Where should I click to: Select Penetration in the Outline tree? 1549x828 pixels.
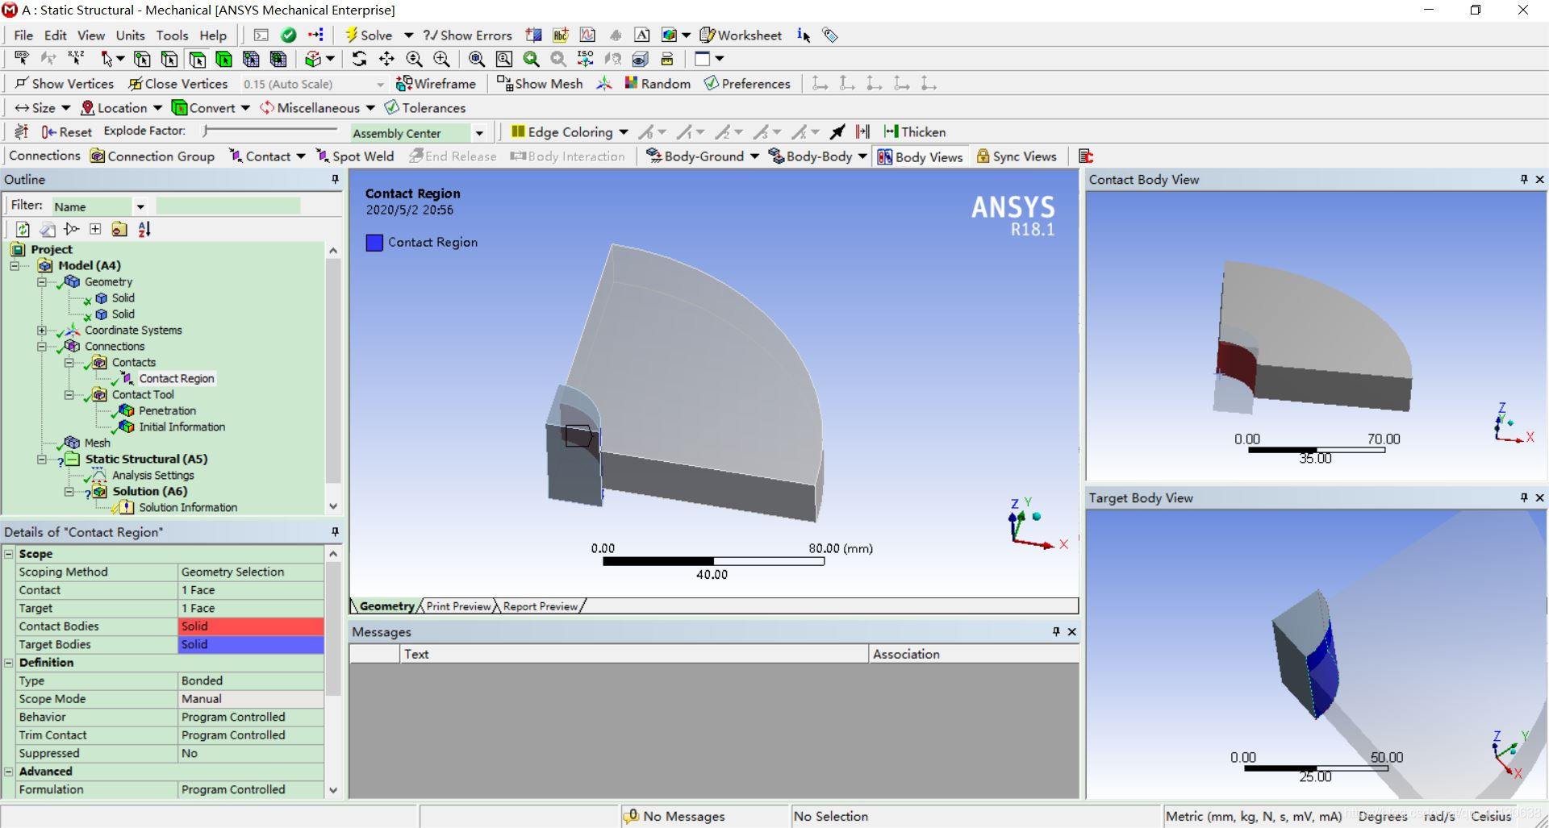tap(167, 410)
